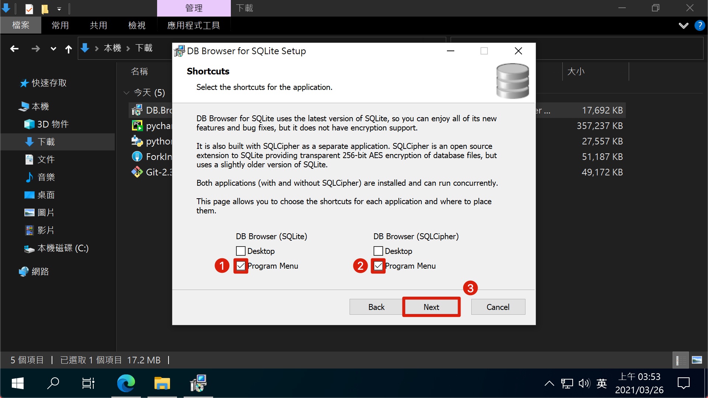708x398 pixels.
Task: Open the 3D 物件 folder
Action: click(x=46, y=124)
